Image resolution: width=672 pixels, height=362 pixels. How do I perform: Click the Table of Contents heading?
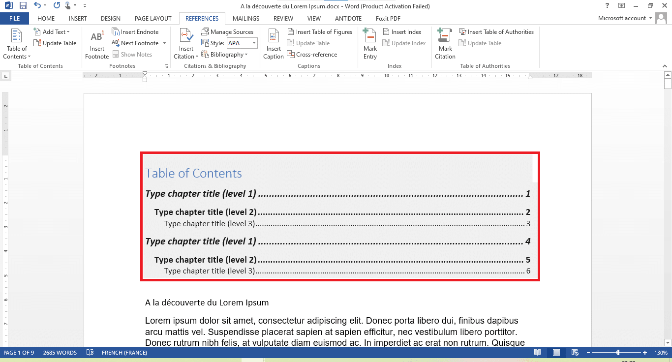(x=193, y=173)
